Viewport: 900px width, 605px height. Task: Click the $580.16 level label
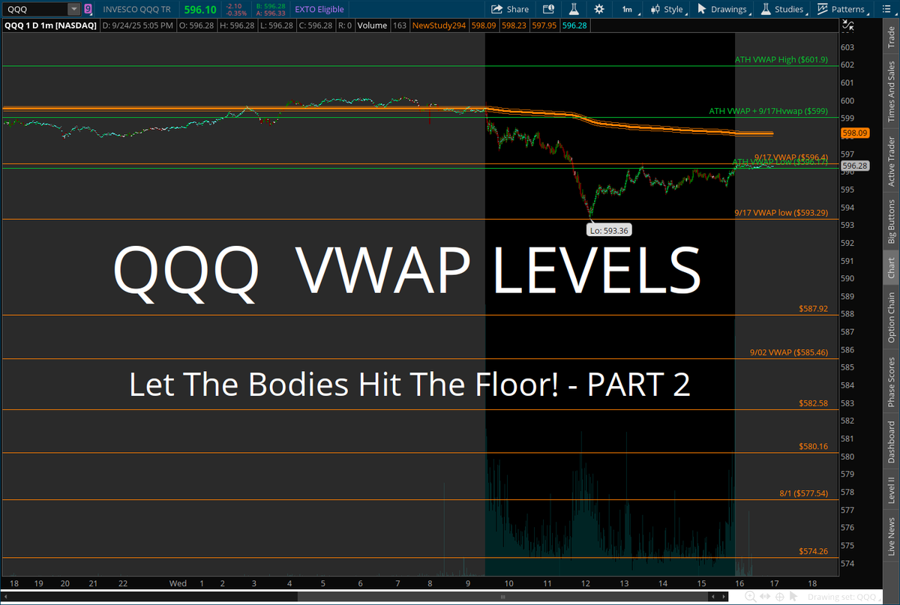coord(814,446)
